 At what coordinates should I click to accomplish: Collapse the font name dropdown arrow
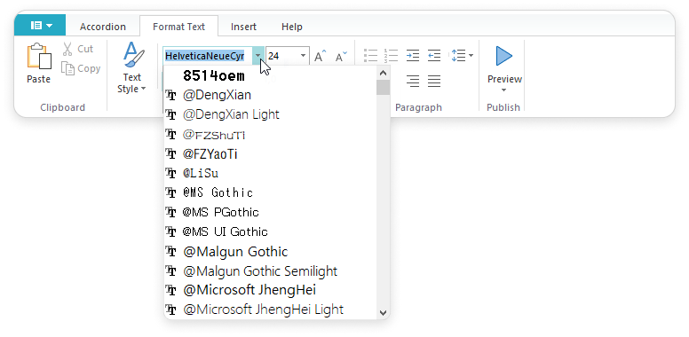point(258,56)
